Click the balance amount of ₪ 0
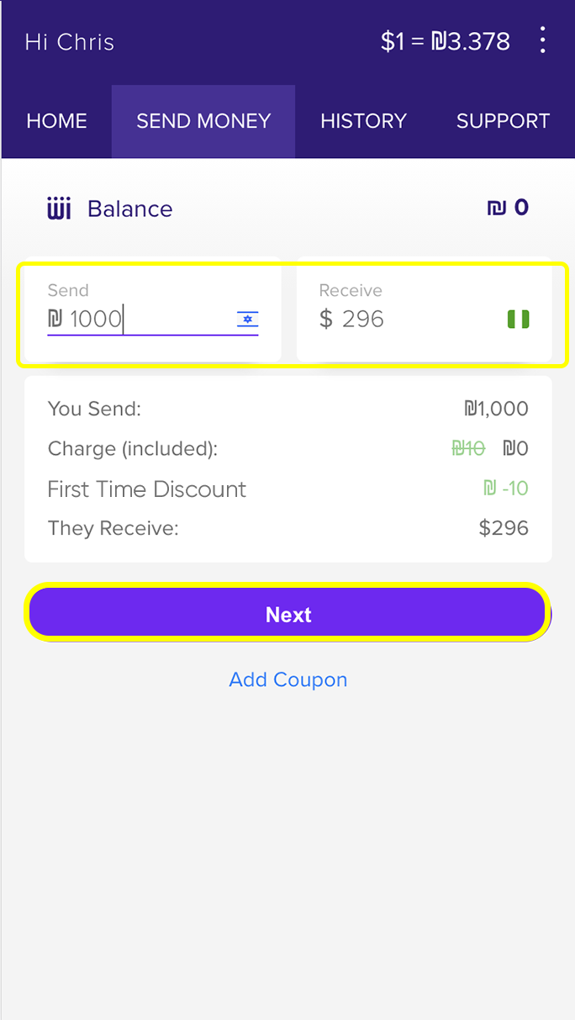The height and width of the screenshot is (1020, 575). tap(508, 208)
